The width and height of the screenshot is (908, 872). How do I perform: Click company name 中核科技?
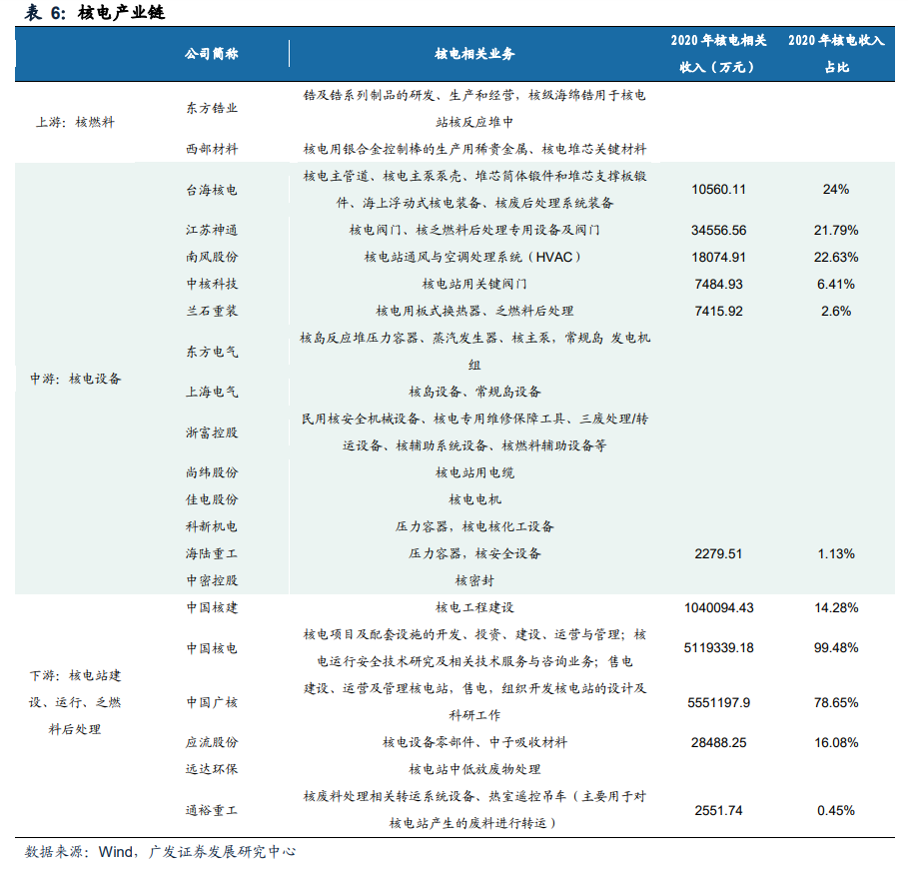[212, 284]
